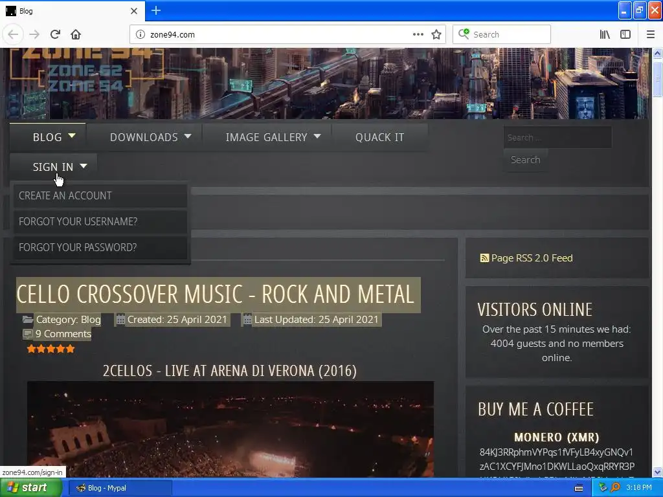Open the Page RSS 2.0 Feed link
This screenshot has width=663, height=497.
(x=532, y=258)
